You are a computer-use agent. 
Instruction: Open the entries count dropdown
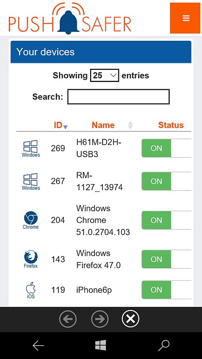105,76
